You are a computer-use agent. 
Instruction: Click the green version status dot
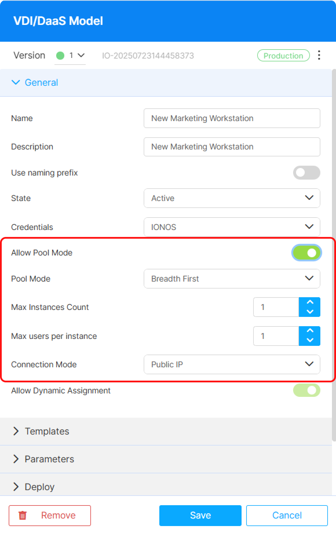(60, 55)
